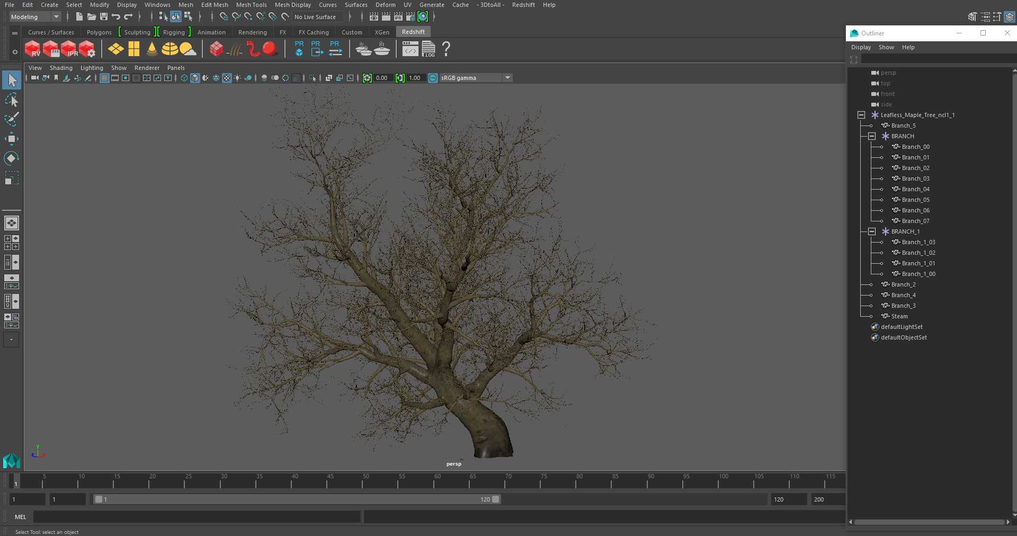
Task: Open the Outliner Display menu
Action: click(861, 47)
